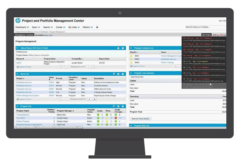Viewport: 240px width, 166px height.
Task: Click green Scope Changes indicator for Partner Program
Action: (116, 121)
